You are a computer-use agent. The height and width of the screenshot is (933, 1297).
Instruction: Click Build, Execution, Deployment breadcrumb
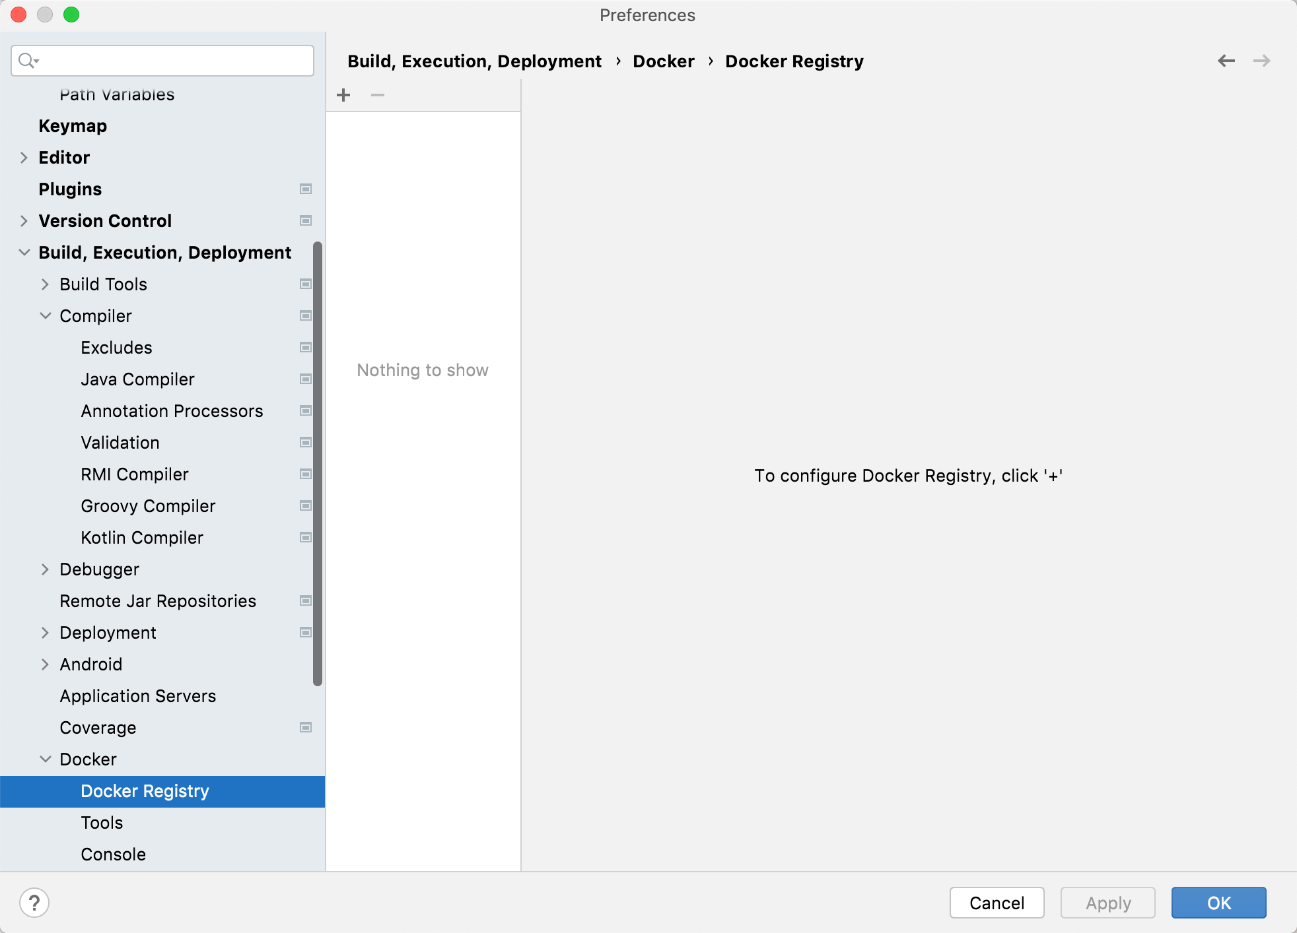474,61
